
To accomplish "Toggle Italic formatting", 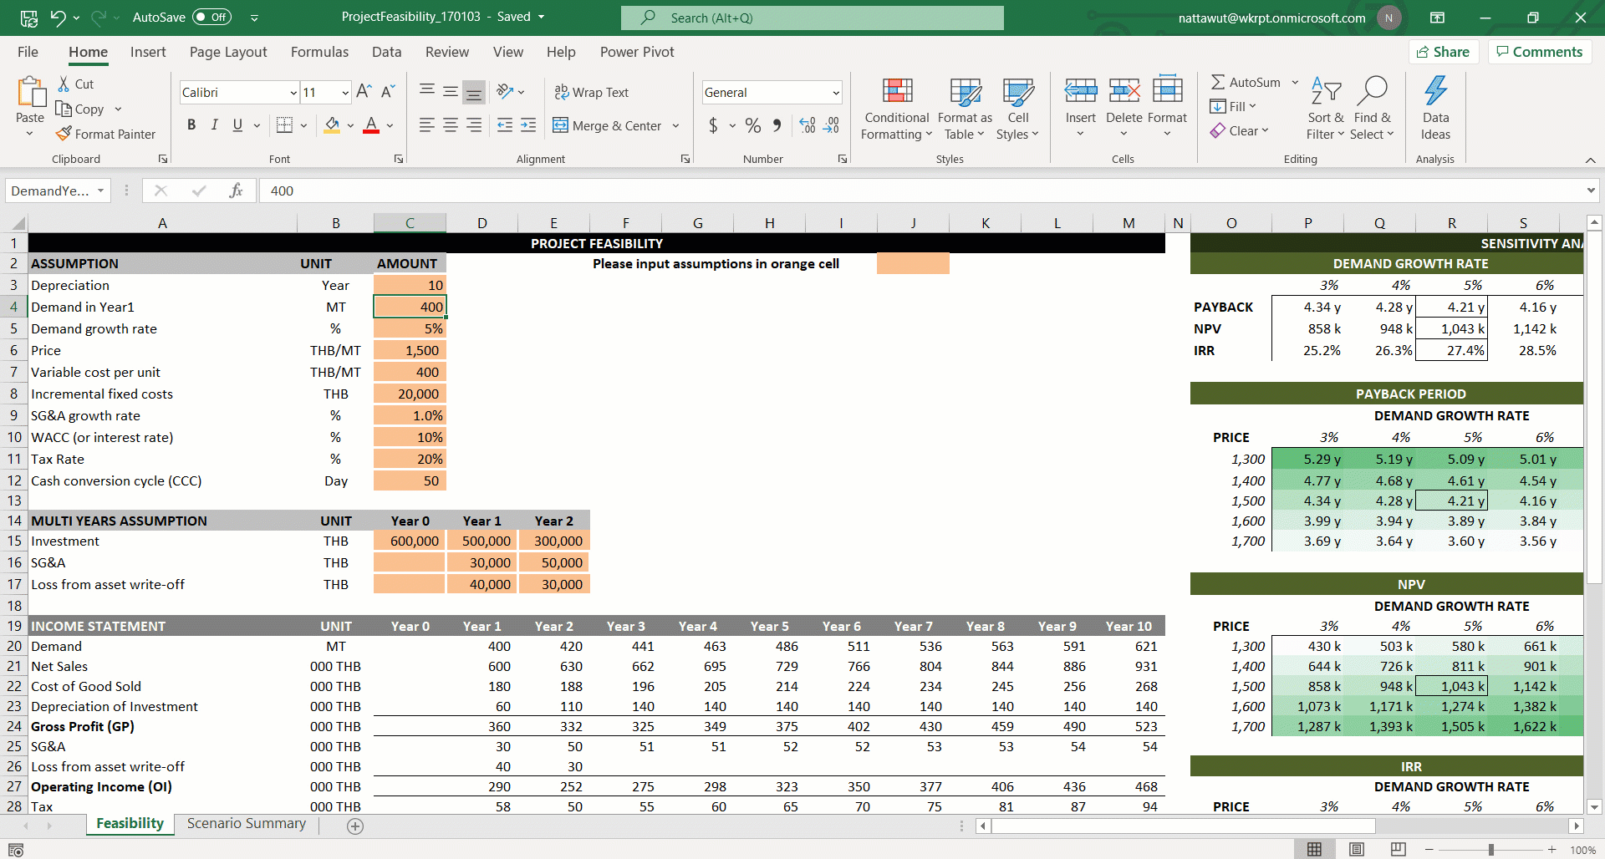I will click(215, 125).
